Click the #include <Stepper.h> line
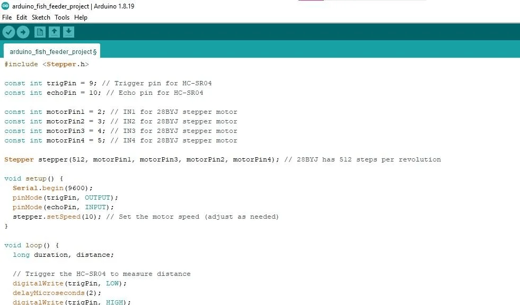This screenshot has width=520, height=305. click(x=47, y=64)
